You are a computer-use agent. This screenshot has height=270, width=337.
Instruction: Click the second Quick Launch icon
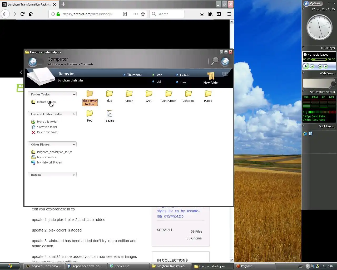[310, 134]
